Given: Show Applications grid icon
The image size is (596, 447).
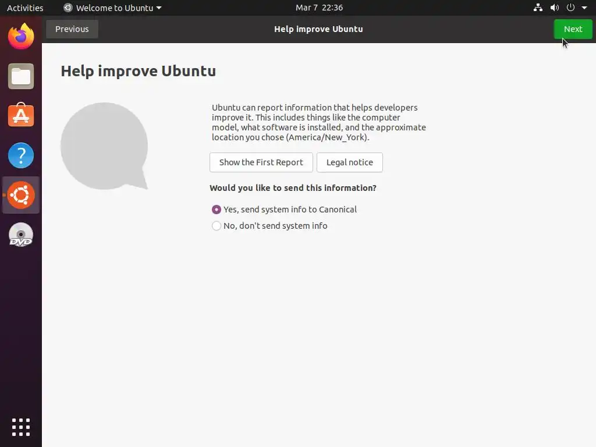Looking at the screenshot, I should [21, 427].
